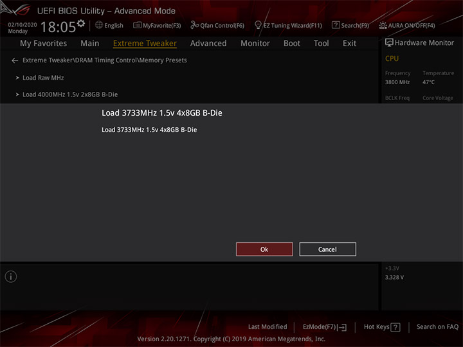463x347 pixels.
Task: Click the AURA lighting sun icon
Action: click(383, 25)
